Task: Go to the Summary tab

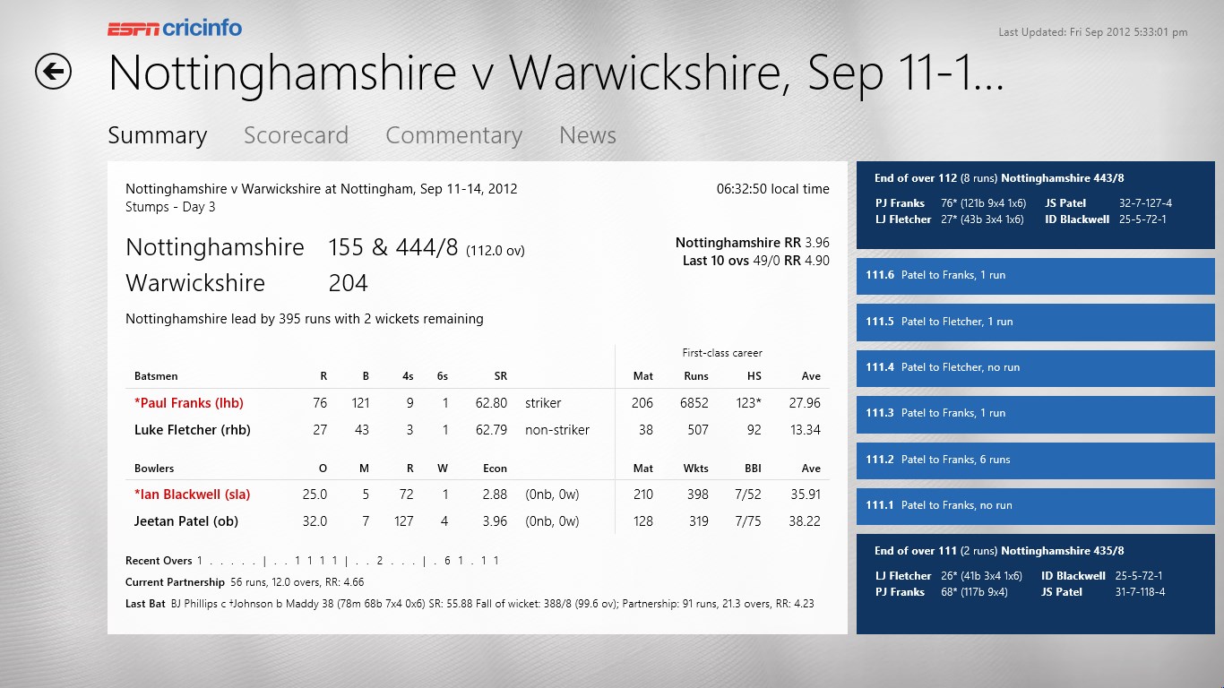Action: tap(158, 135)
